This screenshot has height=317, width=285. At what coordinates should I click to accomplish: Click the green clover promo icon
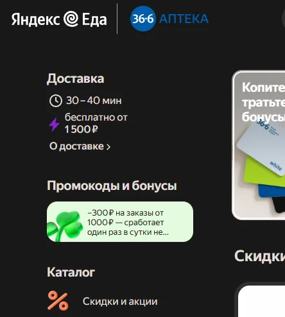tap(65, 226)
